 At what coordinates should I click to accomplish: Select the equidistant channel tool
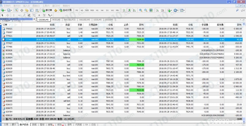pyautogui.click(x=29, y=15)
